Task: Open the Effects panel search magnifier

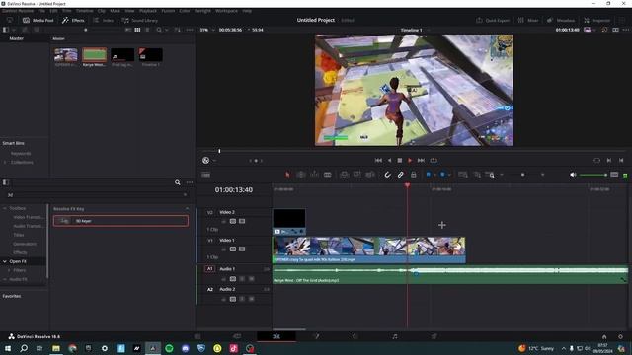Action: [178, 182]
